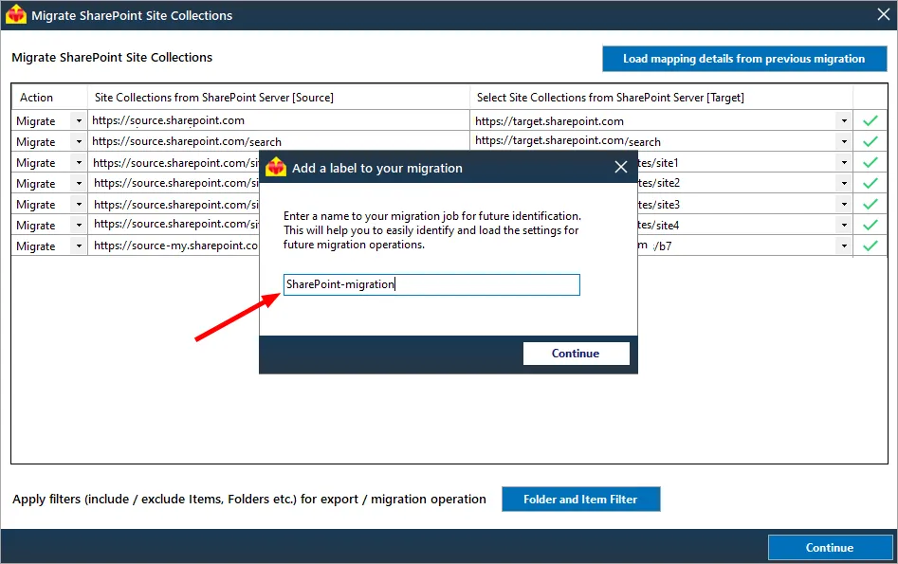Screen dimensions: 898x564
Task: Click green checkmark for site4 row
Action: point(871,225)
